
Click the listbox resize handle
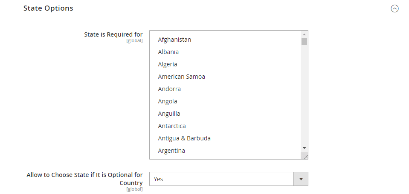click(x=305, y=156)
